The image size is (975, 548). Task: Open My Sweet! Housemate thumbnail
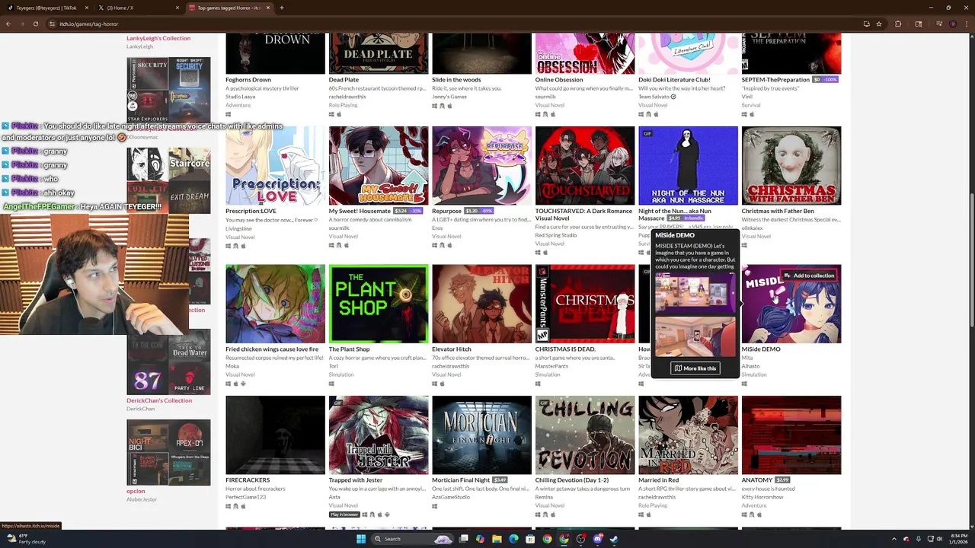pyautogui.click(x=379, y=165)
